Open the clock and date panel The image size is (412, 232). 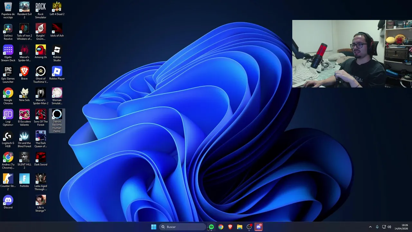point(401,227)
